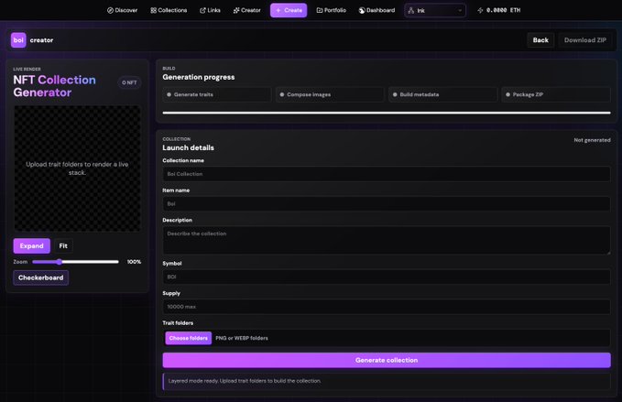Select the Expand view mode
The height and width of the screenshot is (402, 622).
point(32,245)
